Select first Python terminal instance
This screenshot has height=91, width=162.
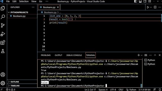[150, 60]
